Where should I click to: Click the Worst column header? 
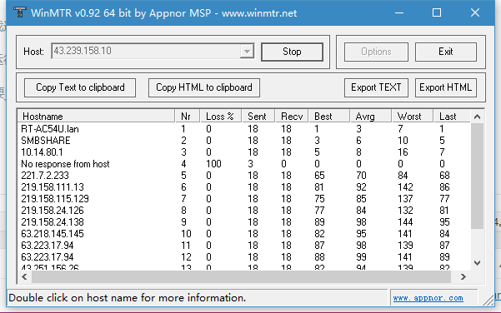(x=412, y=117)
